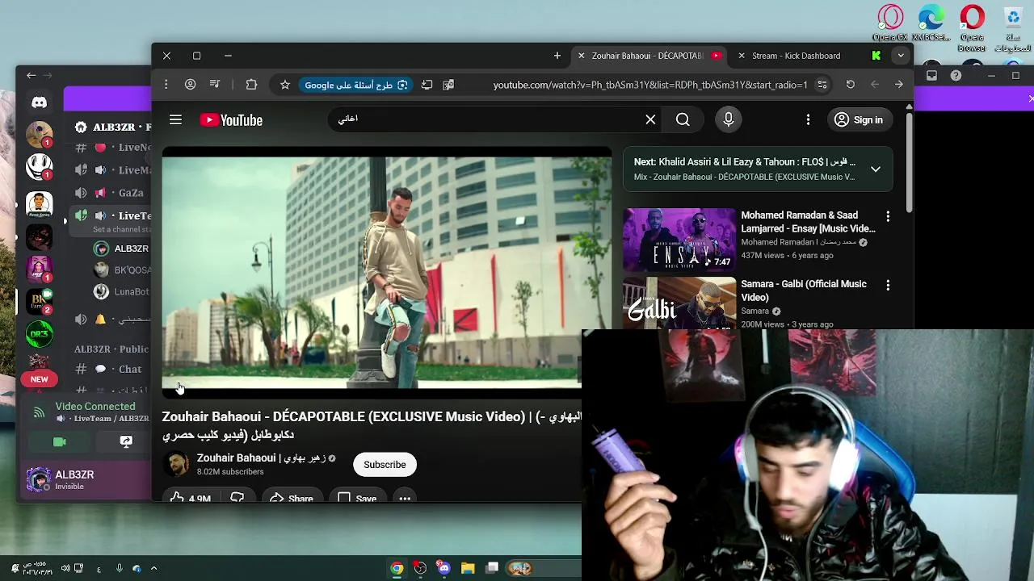Save the video to a playlist
1034x581 pixels.
click(x=357, y=498)
